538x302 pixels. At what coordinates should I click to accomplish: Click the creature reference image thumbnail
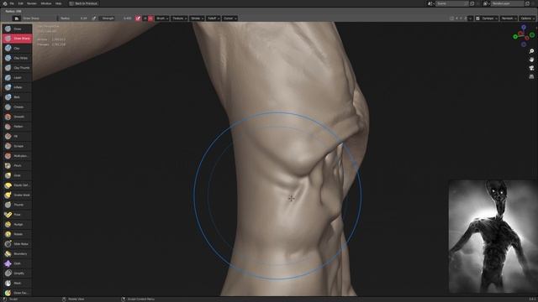click(493, 237)
